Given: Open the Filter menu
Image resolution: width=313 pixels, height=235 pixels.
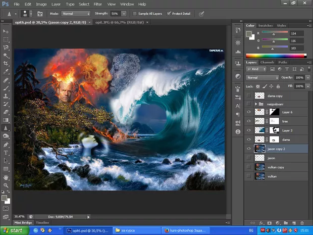Looking at the screenshot, I should (x=97, y=4).
